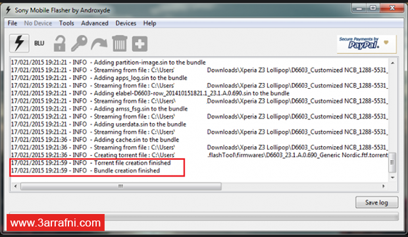This screenshot has width=408, height=237.
Task: Open the Help menu
Action: [x=149, y=23]
